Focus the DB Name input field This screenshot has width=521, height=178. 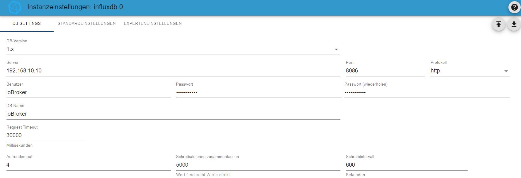click(x=173, y=114)
